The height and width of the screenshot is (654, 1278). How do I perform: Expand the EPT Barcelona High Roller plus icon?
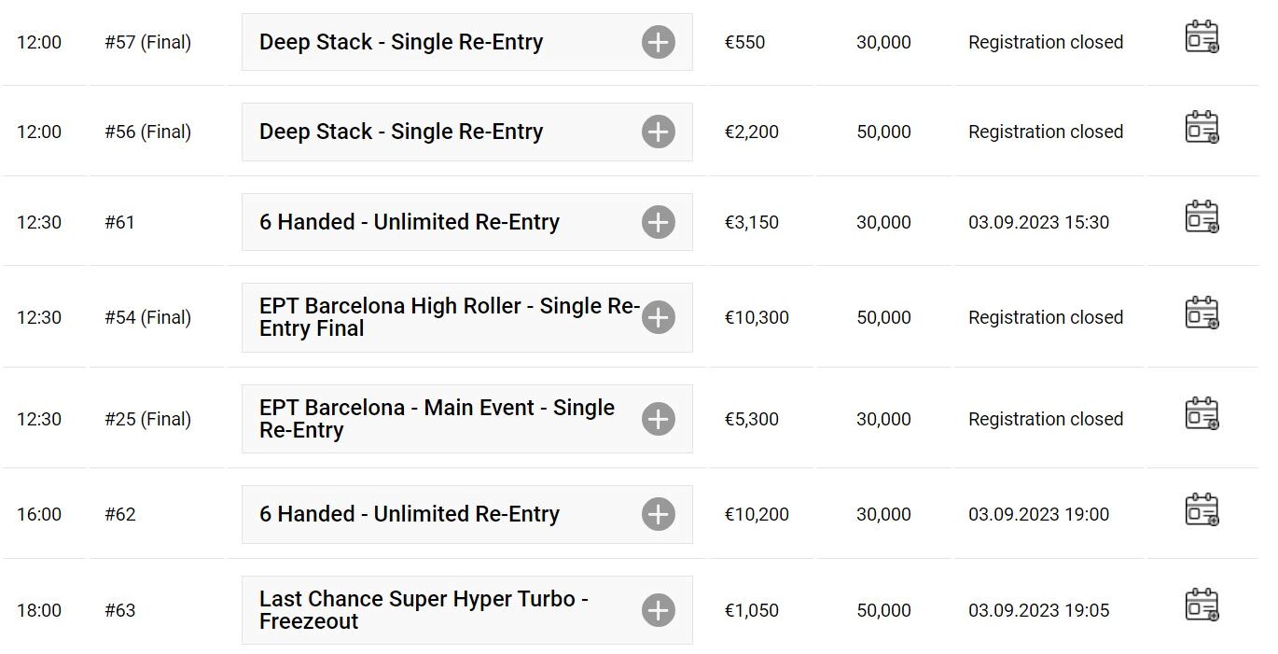click(x=658, y=317)
